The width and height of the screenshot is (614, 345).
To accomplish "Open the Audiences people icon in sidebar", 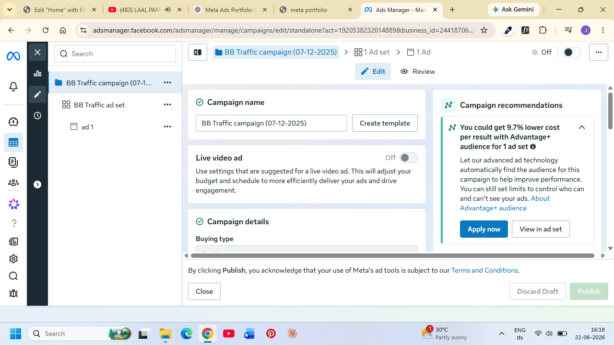I will tap(13, 183).
